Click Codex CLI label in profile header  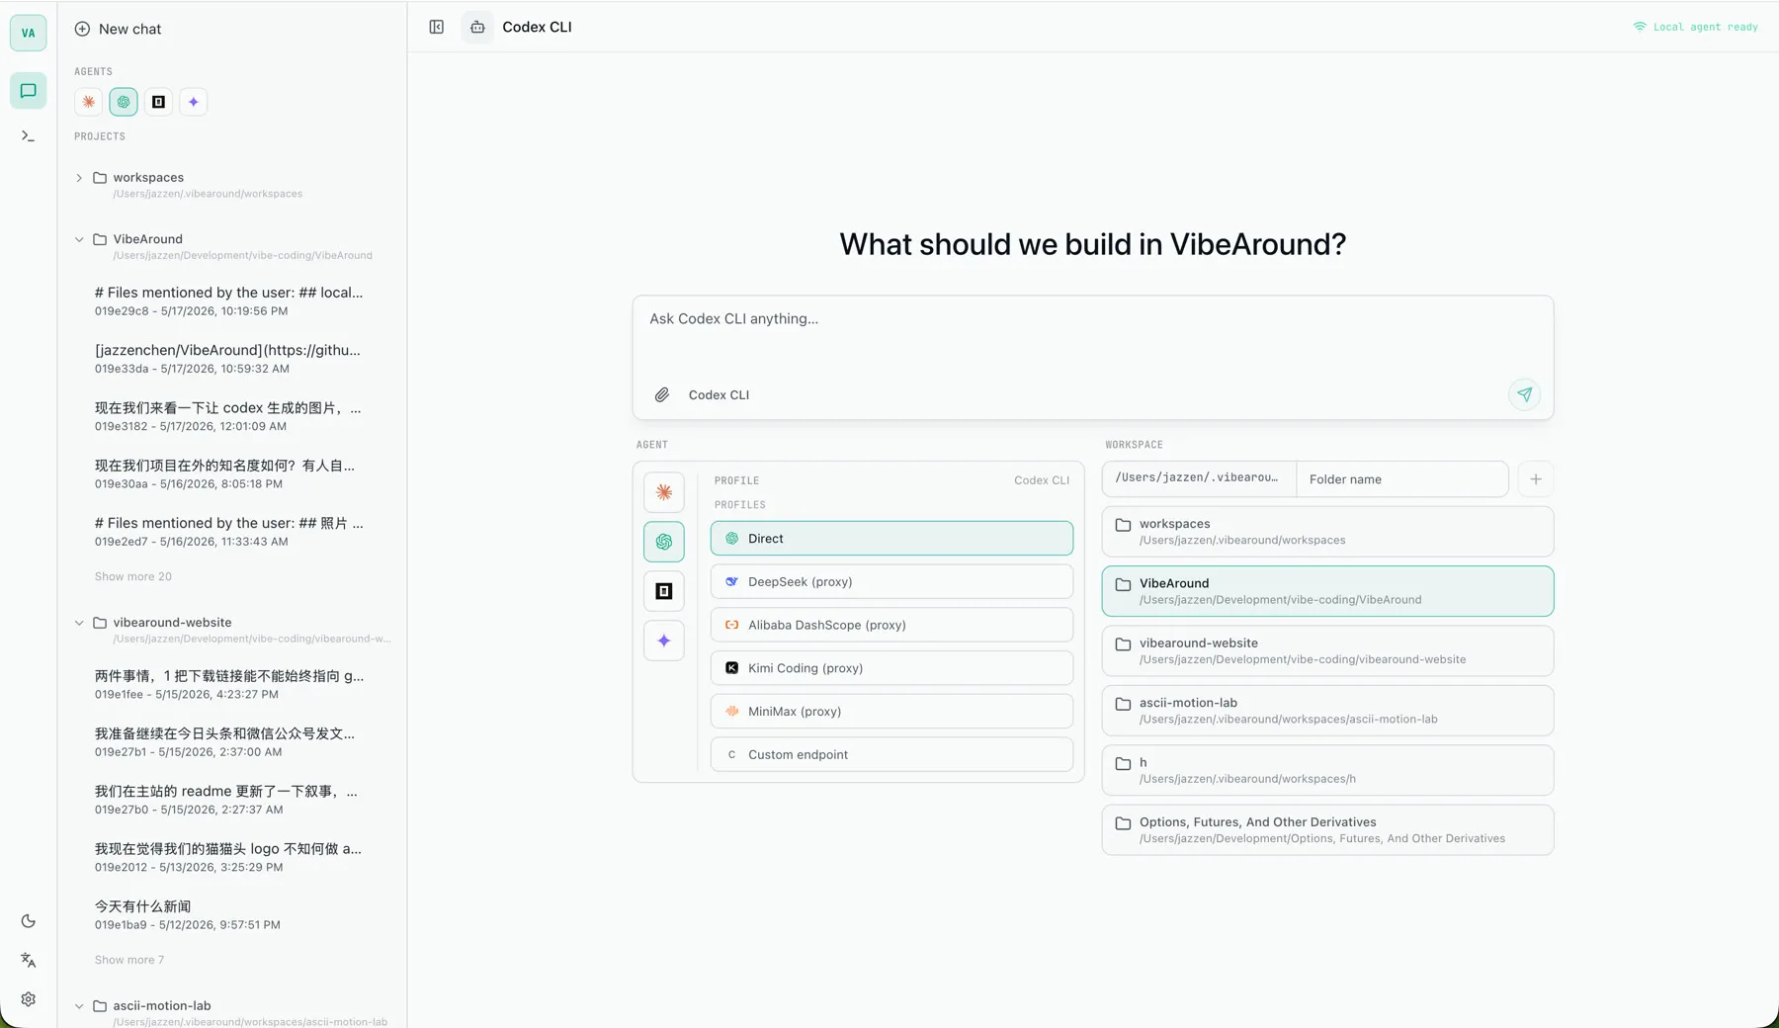click(x=1042, y=480)
